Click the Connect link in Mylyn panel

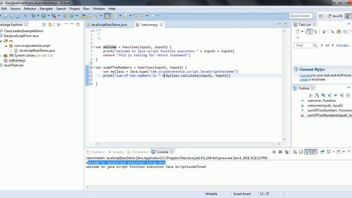point(306,75)
